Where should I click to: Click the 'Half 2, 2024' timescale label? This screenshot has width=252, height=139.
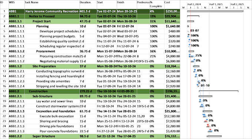[194, 4]
